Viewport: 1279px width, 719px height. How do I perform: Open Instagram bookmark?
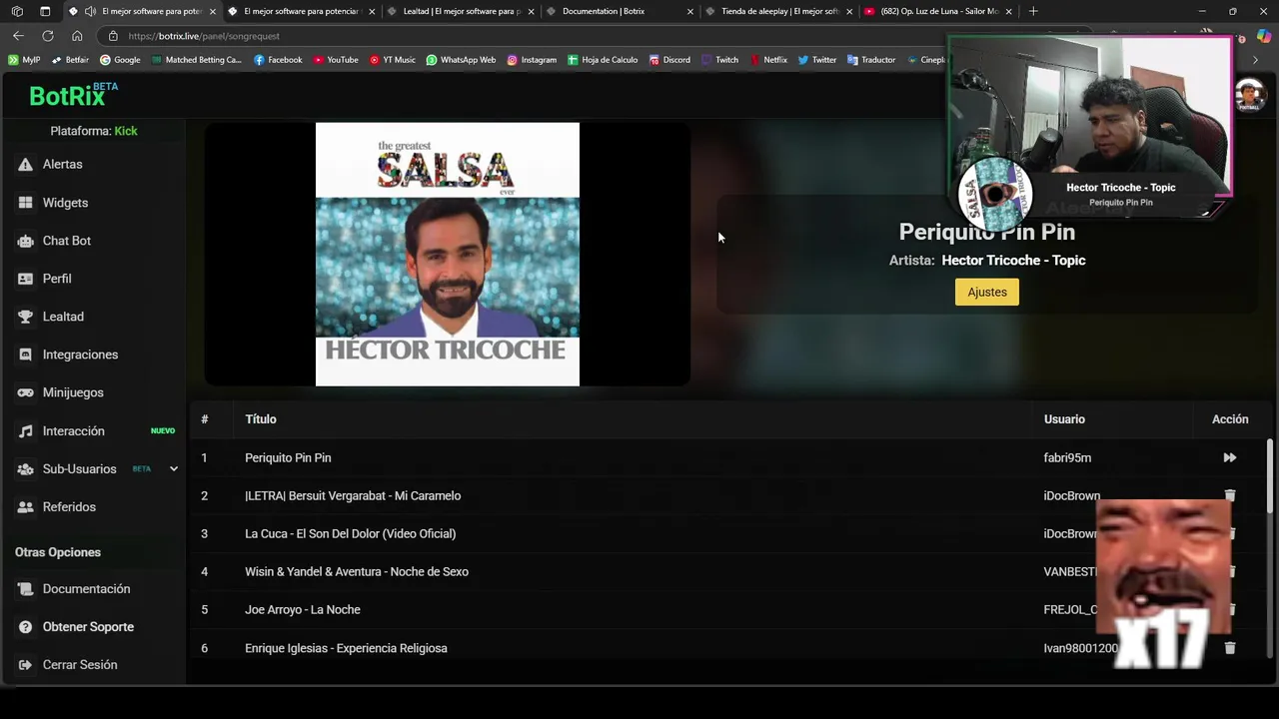coord(532,60)
